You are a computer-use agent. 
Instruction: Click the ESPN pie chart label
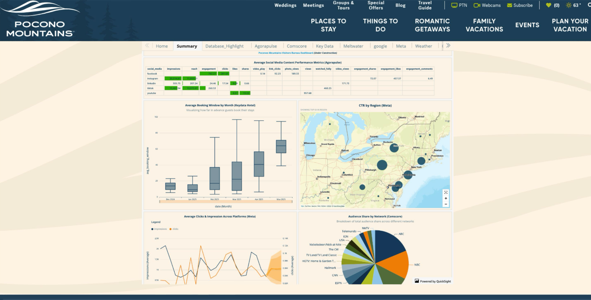pyautogui.click(x=338, y=283)
